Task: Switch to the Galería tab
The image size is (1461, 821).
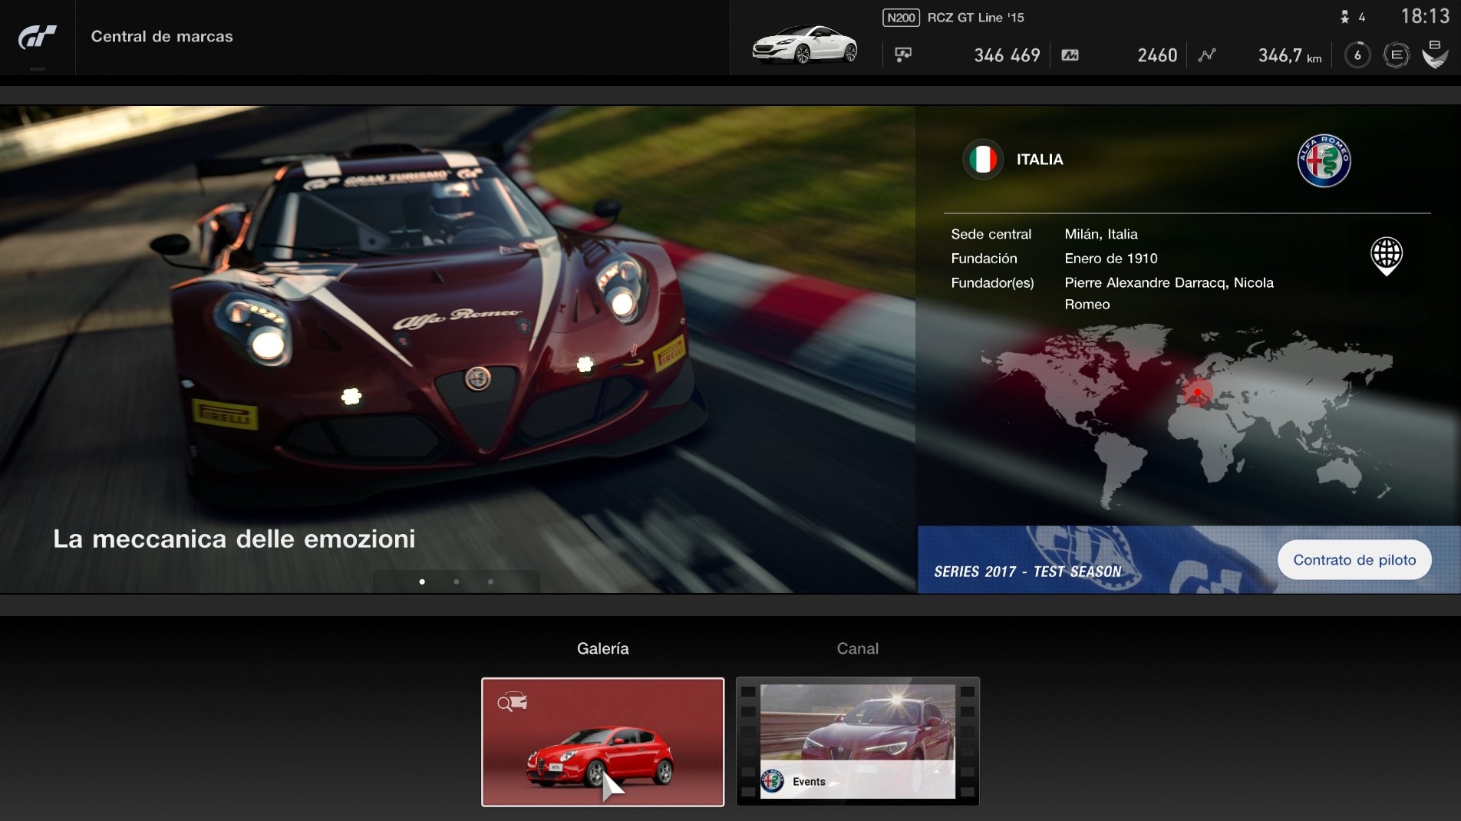Action: (x=602, y=648)
